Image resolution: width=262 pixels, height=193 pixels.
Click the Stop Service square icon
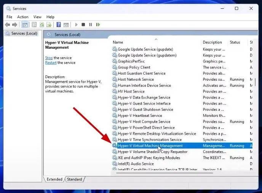pyautogui.click(x=83, y=25)
